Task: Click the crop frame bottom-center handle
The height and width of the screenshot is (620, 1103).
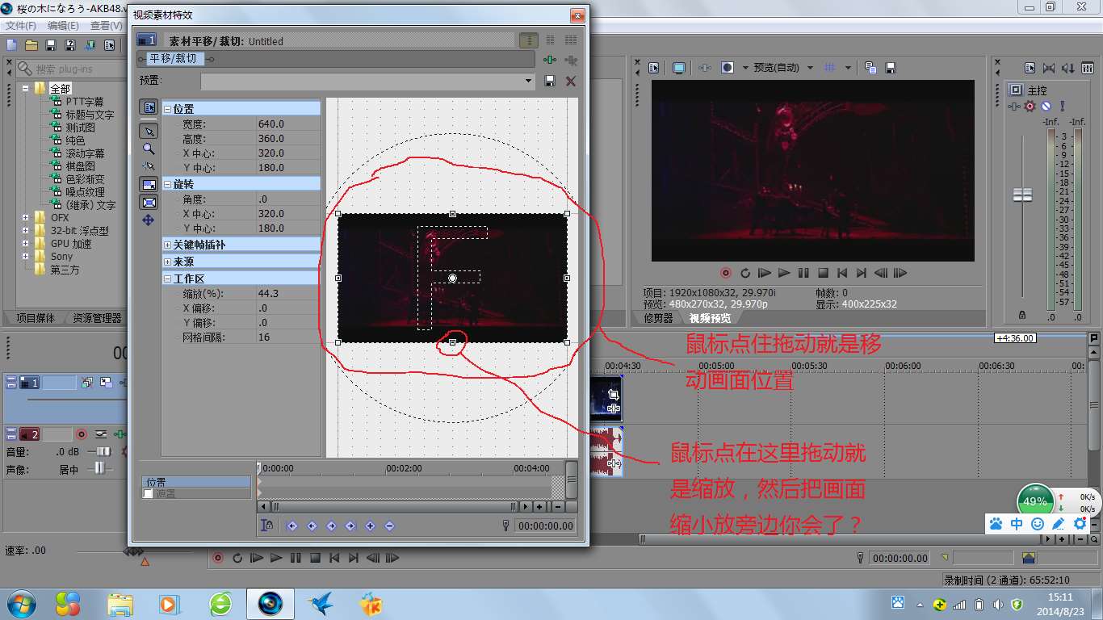Action: (x=452, y=342)
